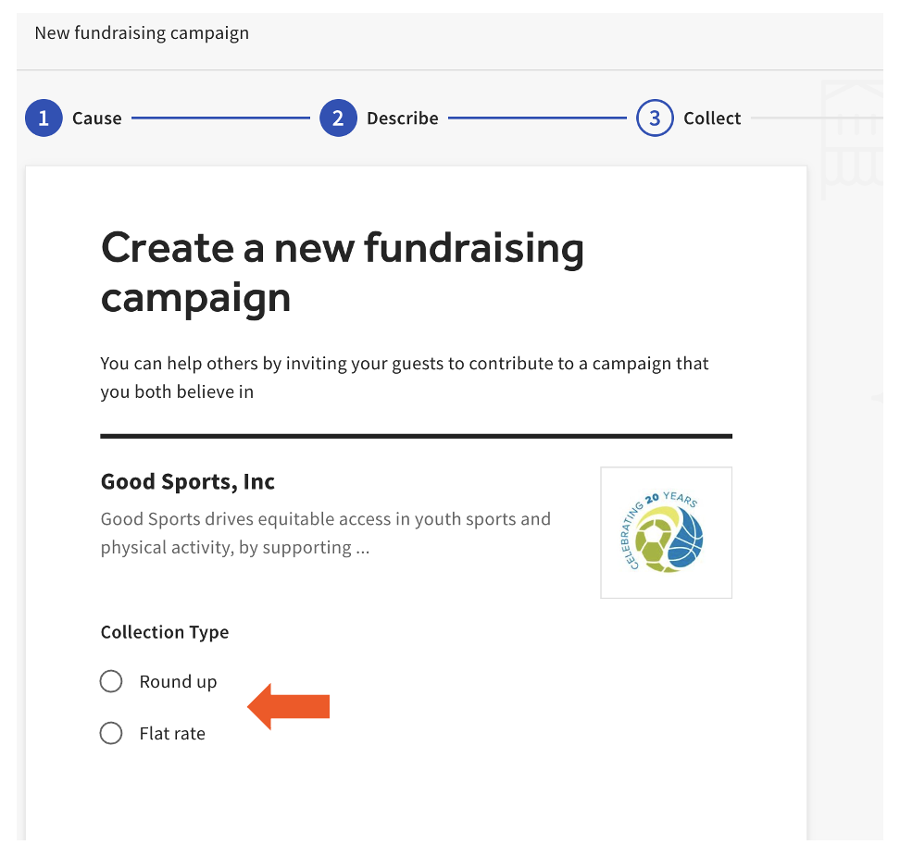Click the progress connector line between Describe and Collect
This screenshot has height=857, width=900.
(537, 118)
